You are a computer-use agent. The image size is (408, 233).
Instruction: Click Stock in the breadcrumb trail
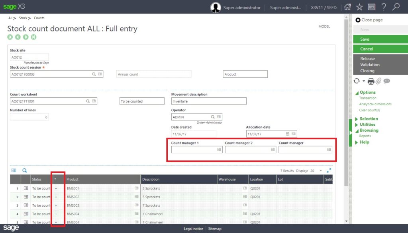[24, 18]
